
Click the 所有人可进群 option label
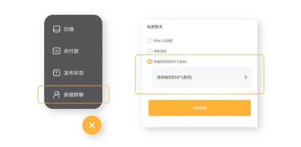pos(163,41)
